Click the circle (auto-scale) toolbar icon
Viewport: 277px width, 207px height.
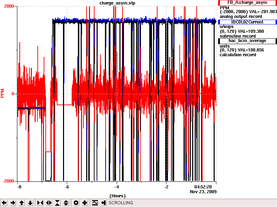click(x=76, y=203)
